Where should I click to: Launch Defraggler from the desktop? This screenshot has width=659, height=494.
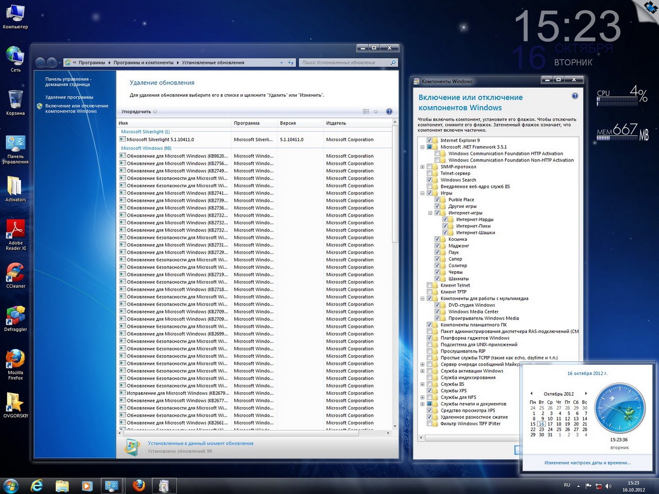(15, 319)
